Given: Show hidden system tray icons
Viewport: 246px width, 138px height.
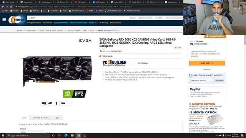Looking at the screenshot, I should [x=217, y=135].
